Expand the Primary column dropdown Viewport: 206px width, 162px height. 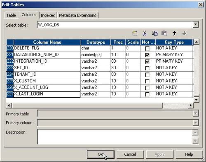tap(196, 123)
